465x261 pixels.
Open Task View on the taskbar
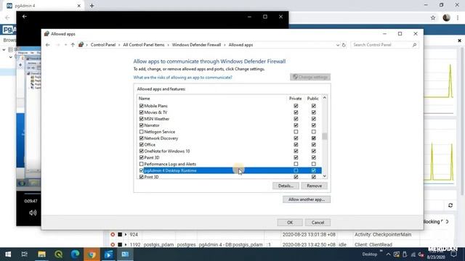pyautogui.click(x=24, y=254)
